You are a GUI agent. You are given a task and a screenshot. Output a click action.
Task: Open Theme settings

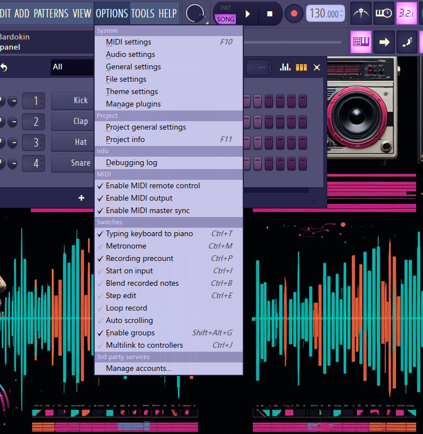(x=169, y=92)
